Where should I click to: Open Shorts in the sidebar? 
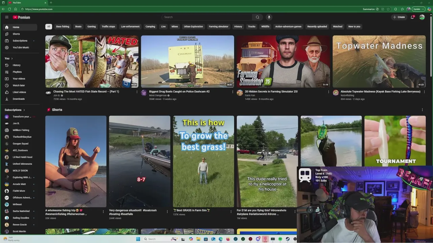(20, 34)
